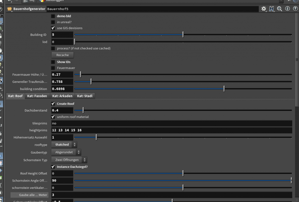299x202 pixels.
Task: Switch to the Kat: Fassden tab
Action: 37,96
